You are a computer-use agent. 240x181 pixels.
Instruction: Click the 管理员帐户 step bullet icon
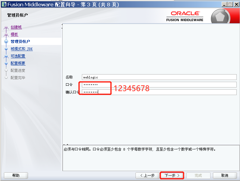(6, 41)
